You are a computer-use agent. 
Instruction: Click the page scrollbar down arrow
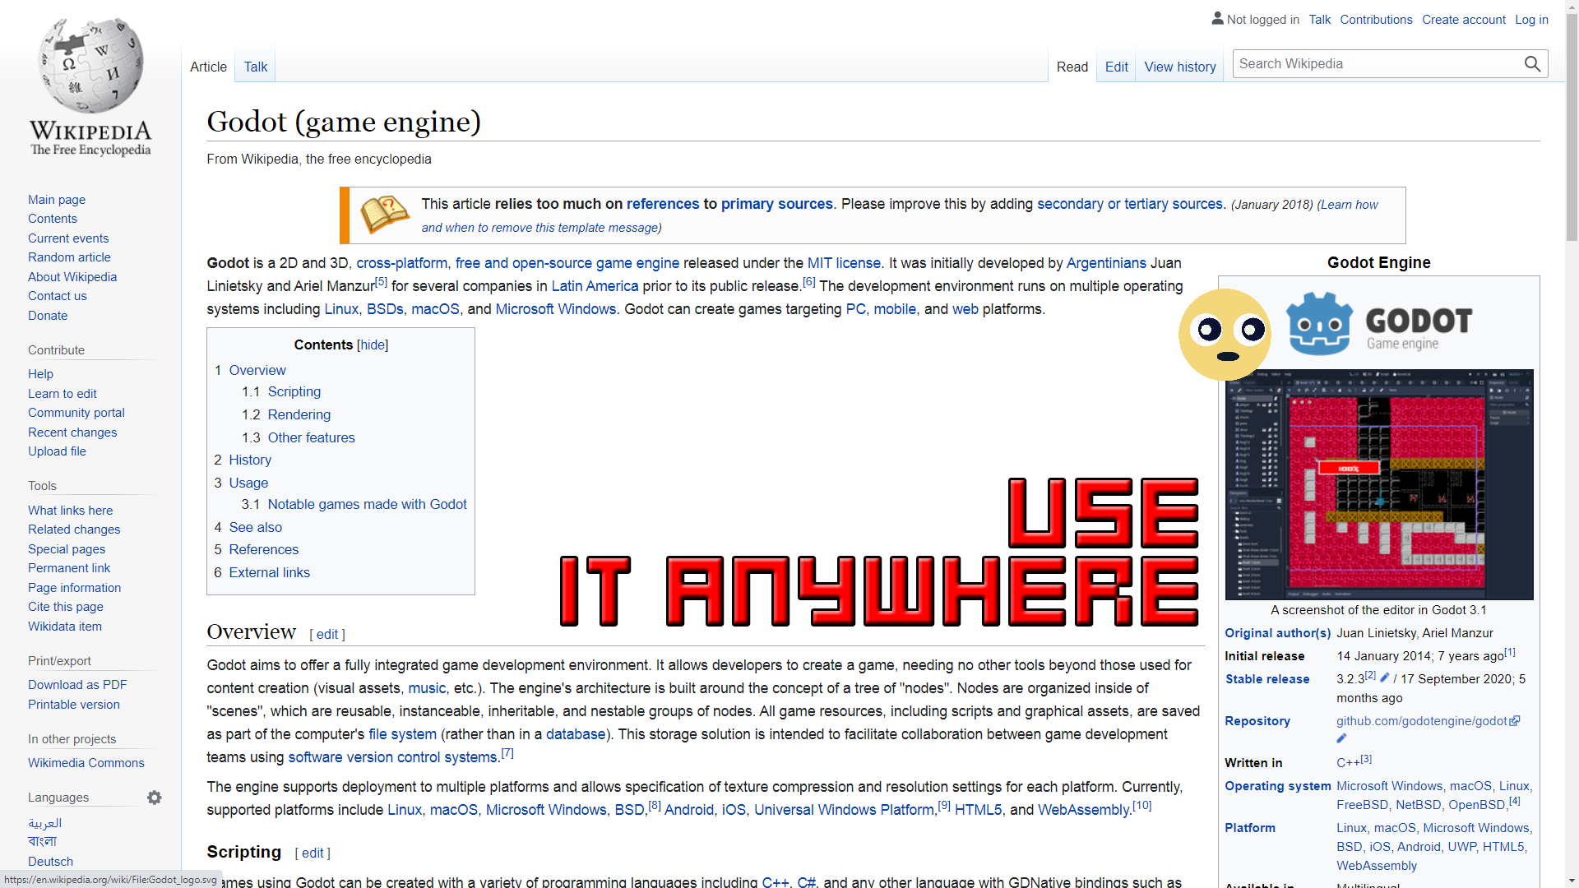(1571, 880)
